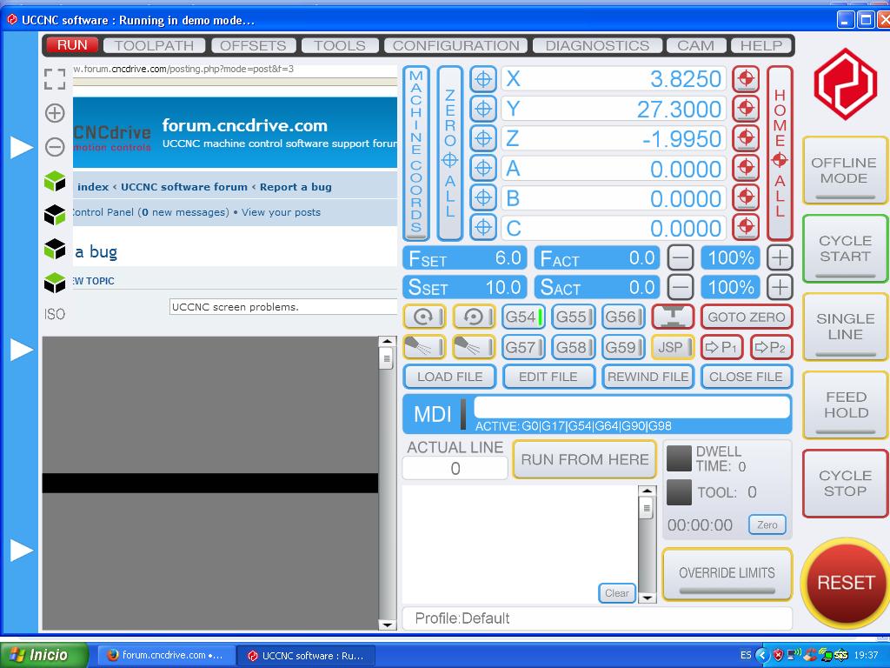Select the view cube with green top and left faces
890x668 pixels.
[x=55, y=181]
